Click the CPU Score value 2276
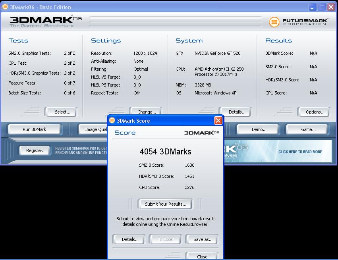Image resolution: width=338 pixels, height=260 pixels. tap(189, 187)
